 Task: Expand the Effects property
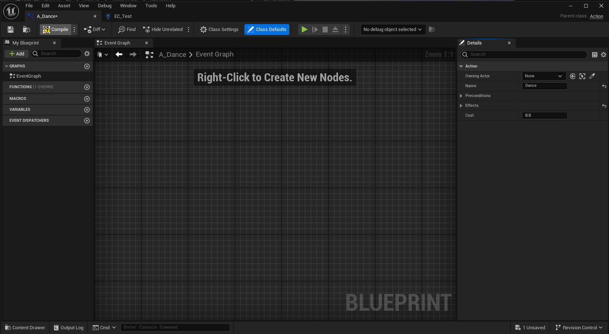461,106
